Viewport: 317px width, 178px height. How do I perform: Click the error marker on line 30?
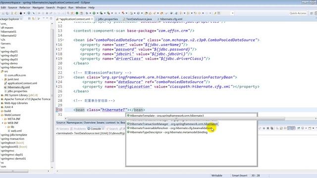coord(57,110)
